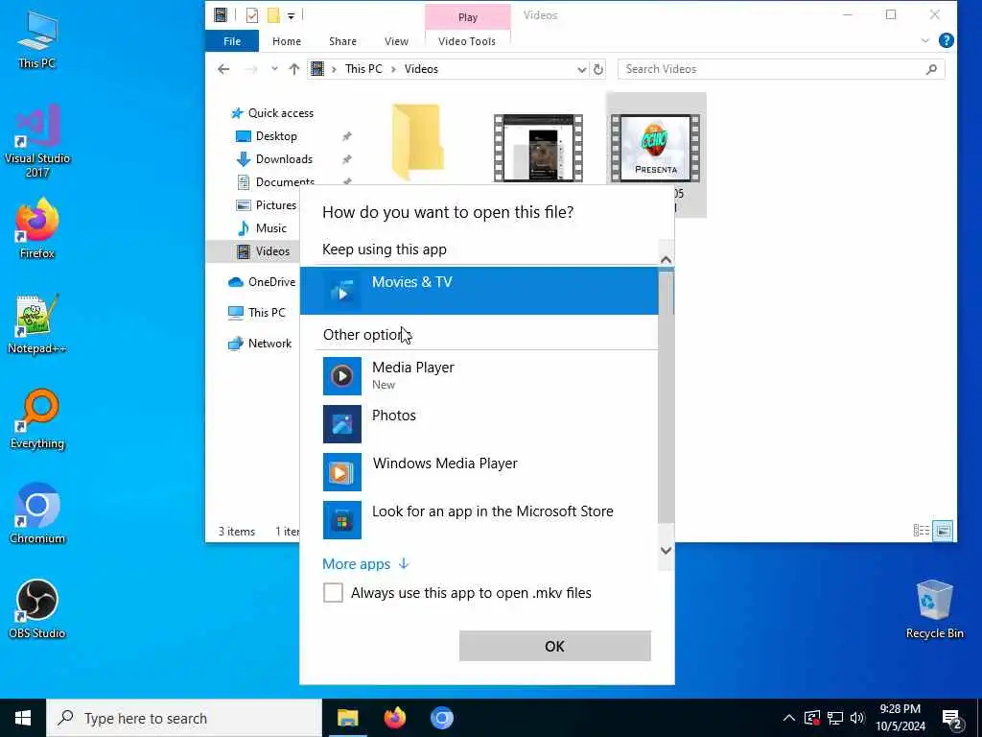The width and height of the screenshot is (982, 737).
Task: Refresh the Videos folder view
Action: click(x=598, y=69)
